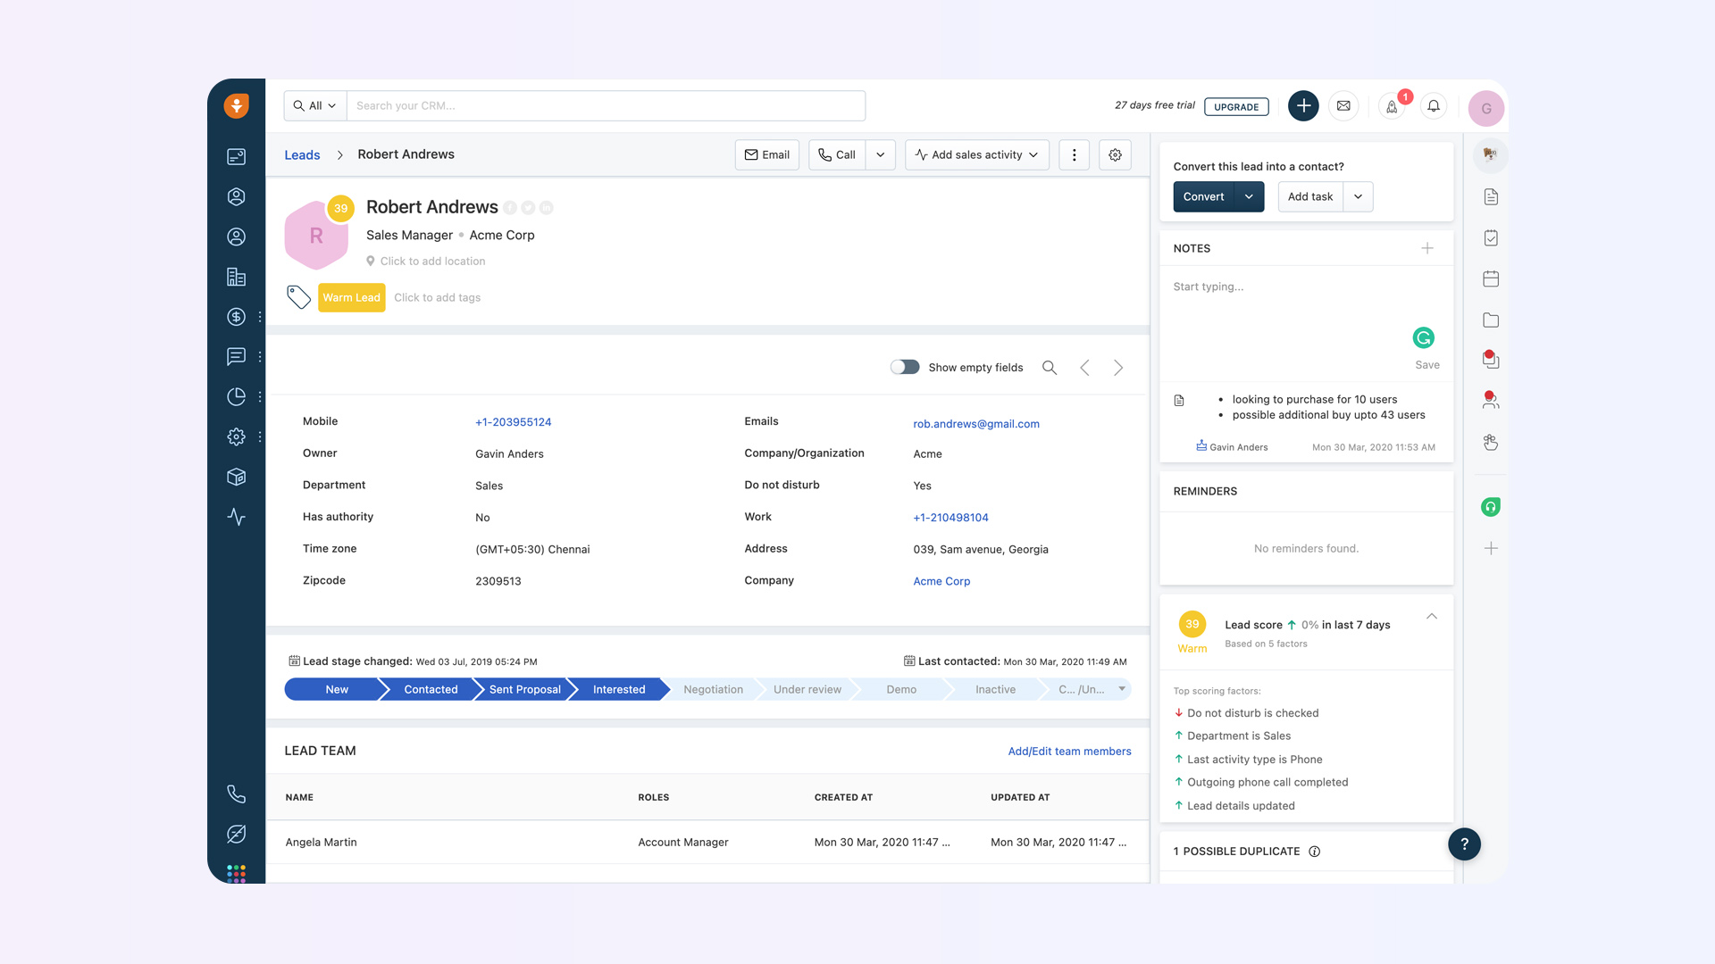Open notifications bell icon
Viewport: 1715px width, 964px height.
coord(1434,106)
